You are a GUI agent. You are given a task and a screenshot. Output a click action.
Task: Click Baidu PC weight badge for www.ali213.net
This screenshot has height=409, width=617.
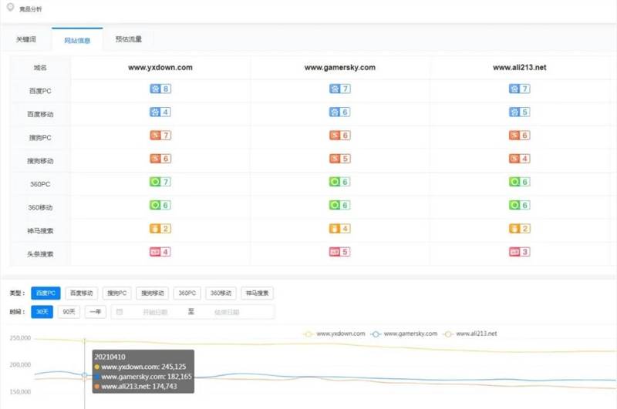pos(519,89)
